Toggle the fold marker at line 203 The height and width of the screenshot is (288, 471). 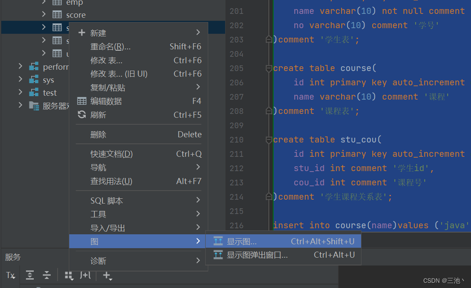269,39
